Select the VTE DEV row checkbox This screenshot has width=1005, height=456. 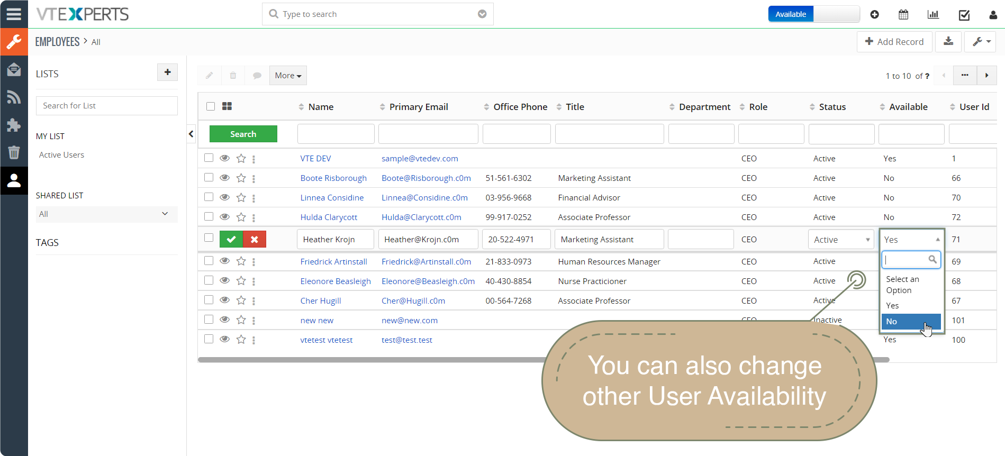[x=209, y=158]
